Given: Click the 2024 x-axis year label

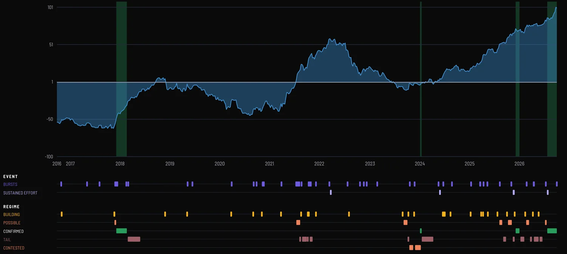Looking at the screenshot, I should pos(420,164).
